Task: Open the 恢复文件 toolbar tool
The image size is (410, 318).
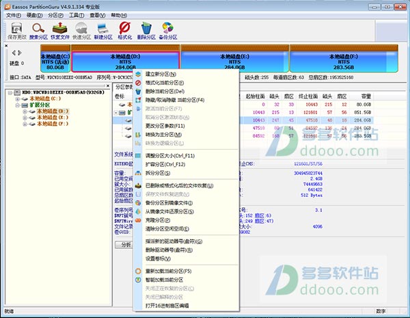Action: point(60,31)
